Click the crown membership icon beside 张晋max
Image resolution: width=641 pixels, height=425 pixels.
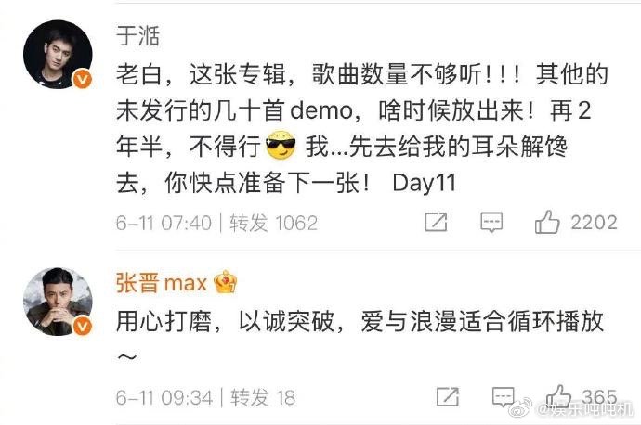pyautogui.click(x=225, y=282)
